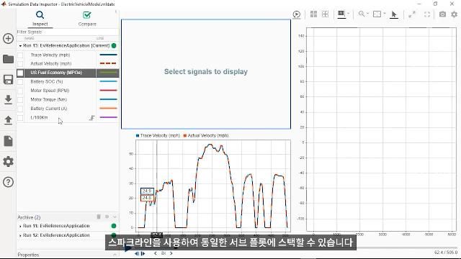The height and width of the screenshot is (259, 461).
Task: Collapse Run 13 EvReferenceApplication tree
Action: [20, 46]
